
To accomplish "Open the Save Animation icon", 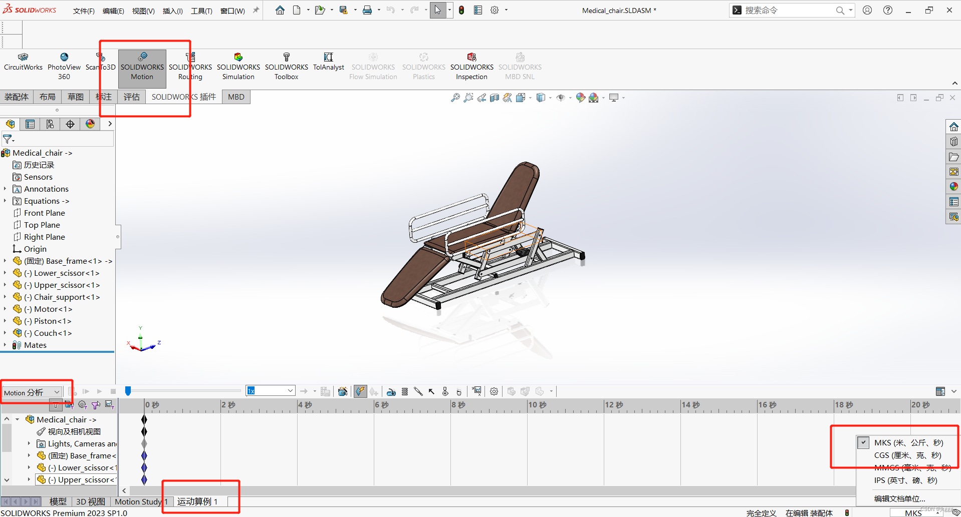I will (326, 391).
